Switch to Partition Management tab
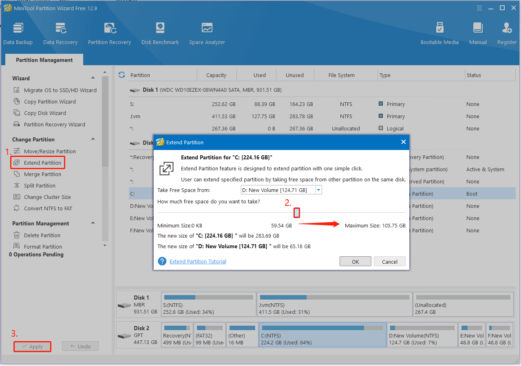This screenshot has height=366, width=521. click(44, 60)
